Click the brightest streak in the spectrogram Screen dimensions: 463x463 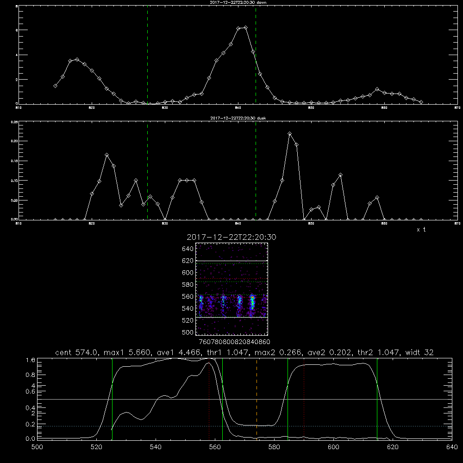(252, 302)
